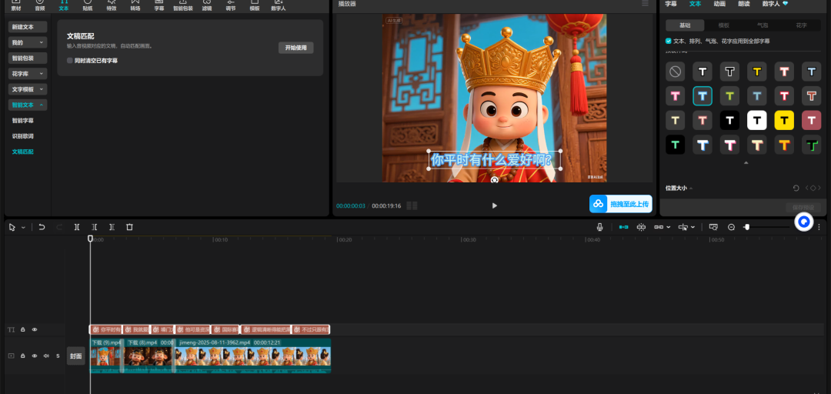Select the 花字 sub-tab in right panel
The height and width of the screenshot is (394, 831).
point(801,25)
